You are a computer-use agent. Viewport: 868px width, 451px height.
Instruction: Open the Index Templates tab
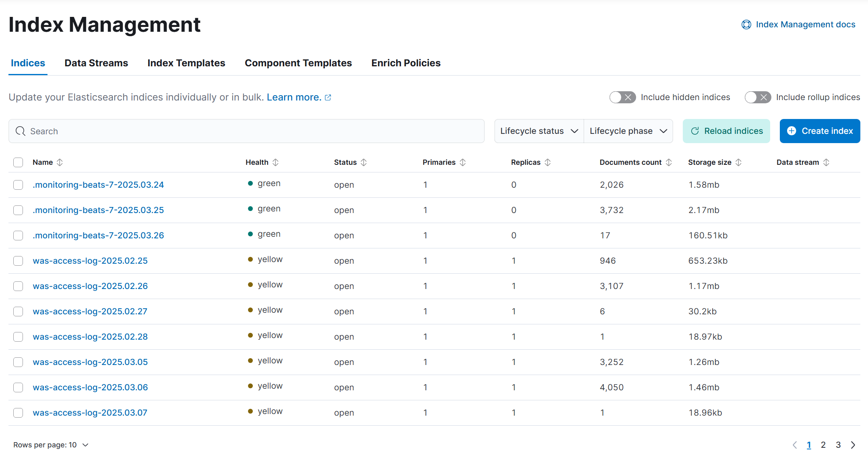(x=186, y=63)
